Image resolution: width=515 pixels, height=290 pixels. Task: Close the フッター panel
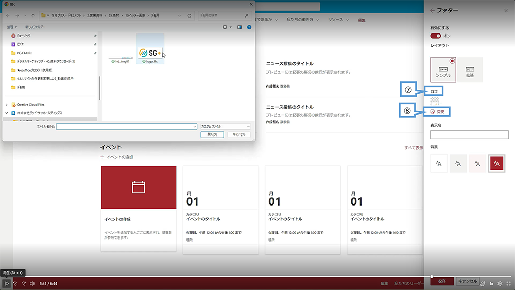click(506, 10)
